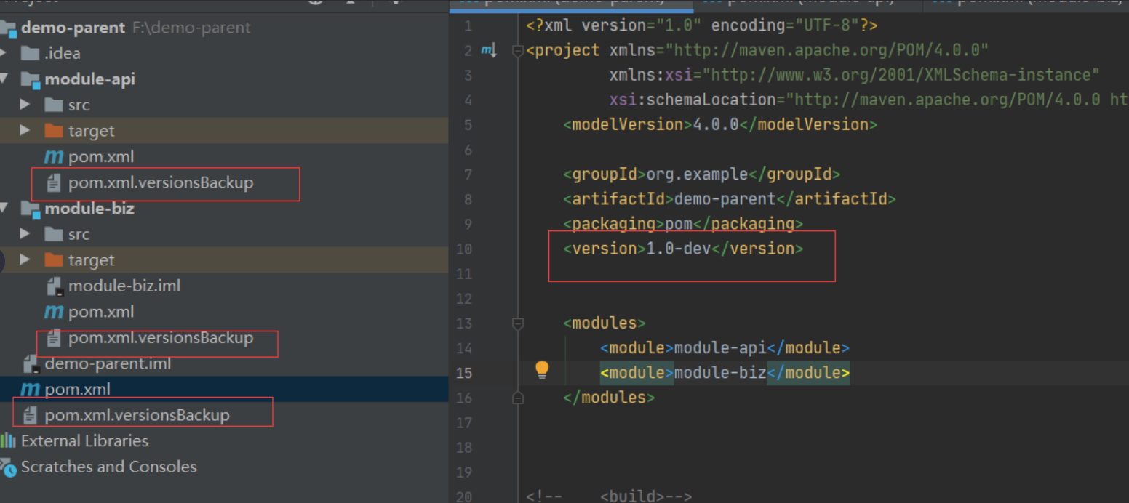Click the XML declaration on line 1
The width and height of the screenshot is (1129, 503).
coord(702,25)
